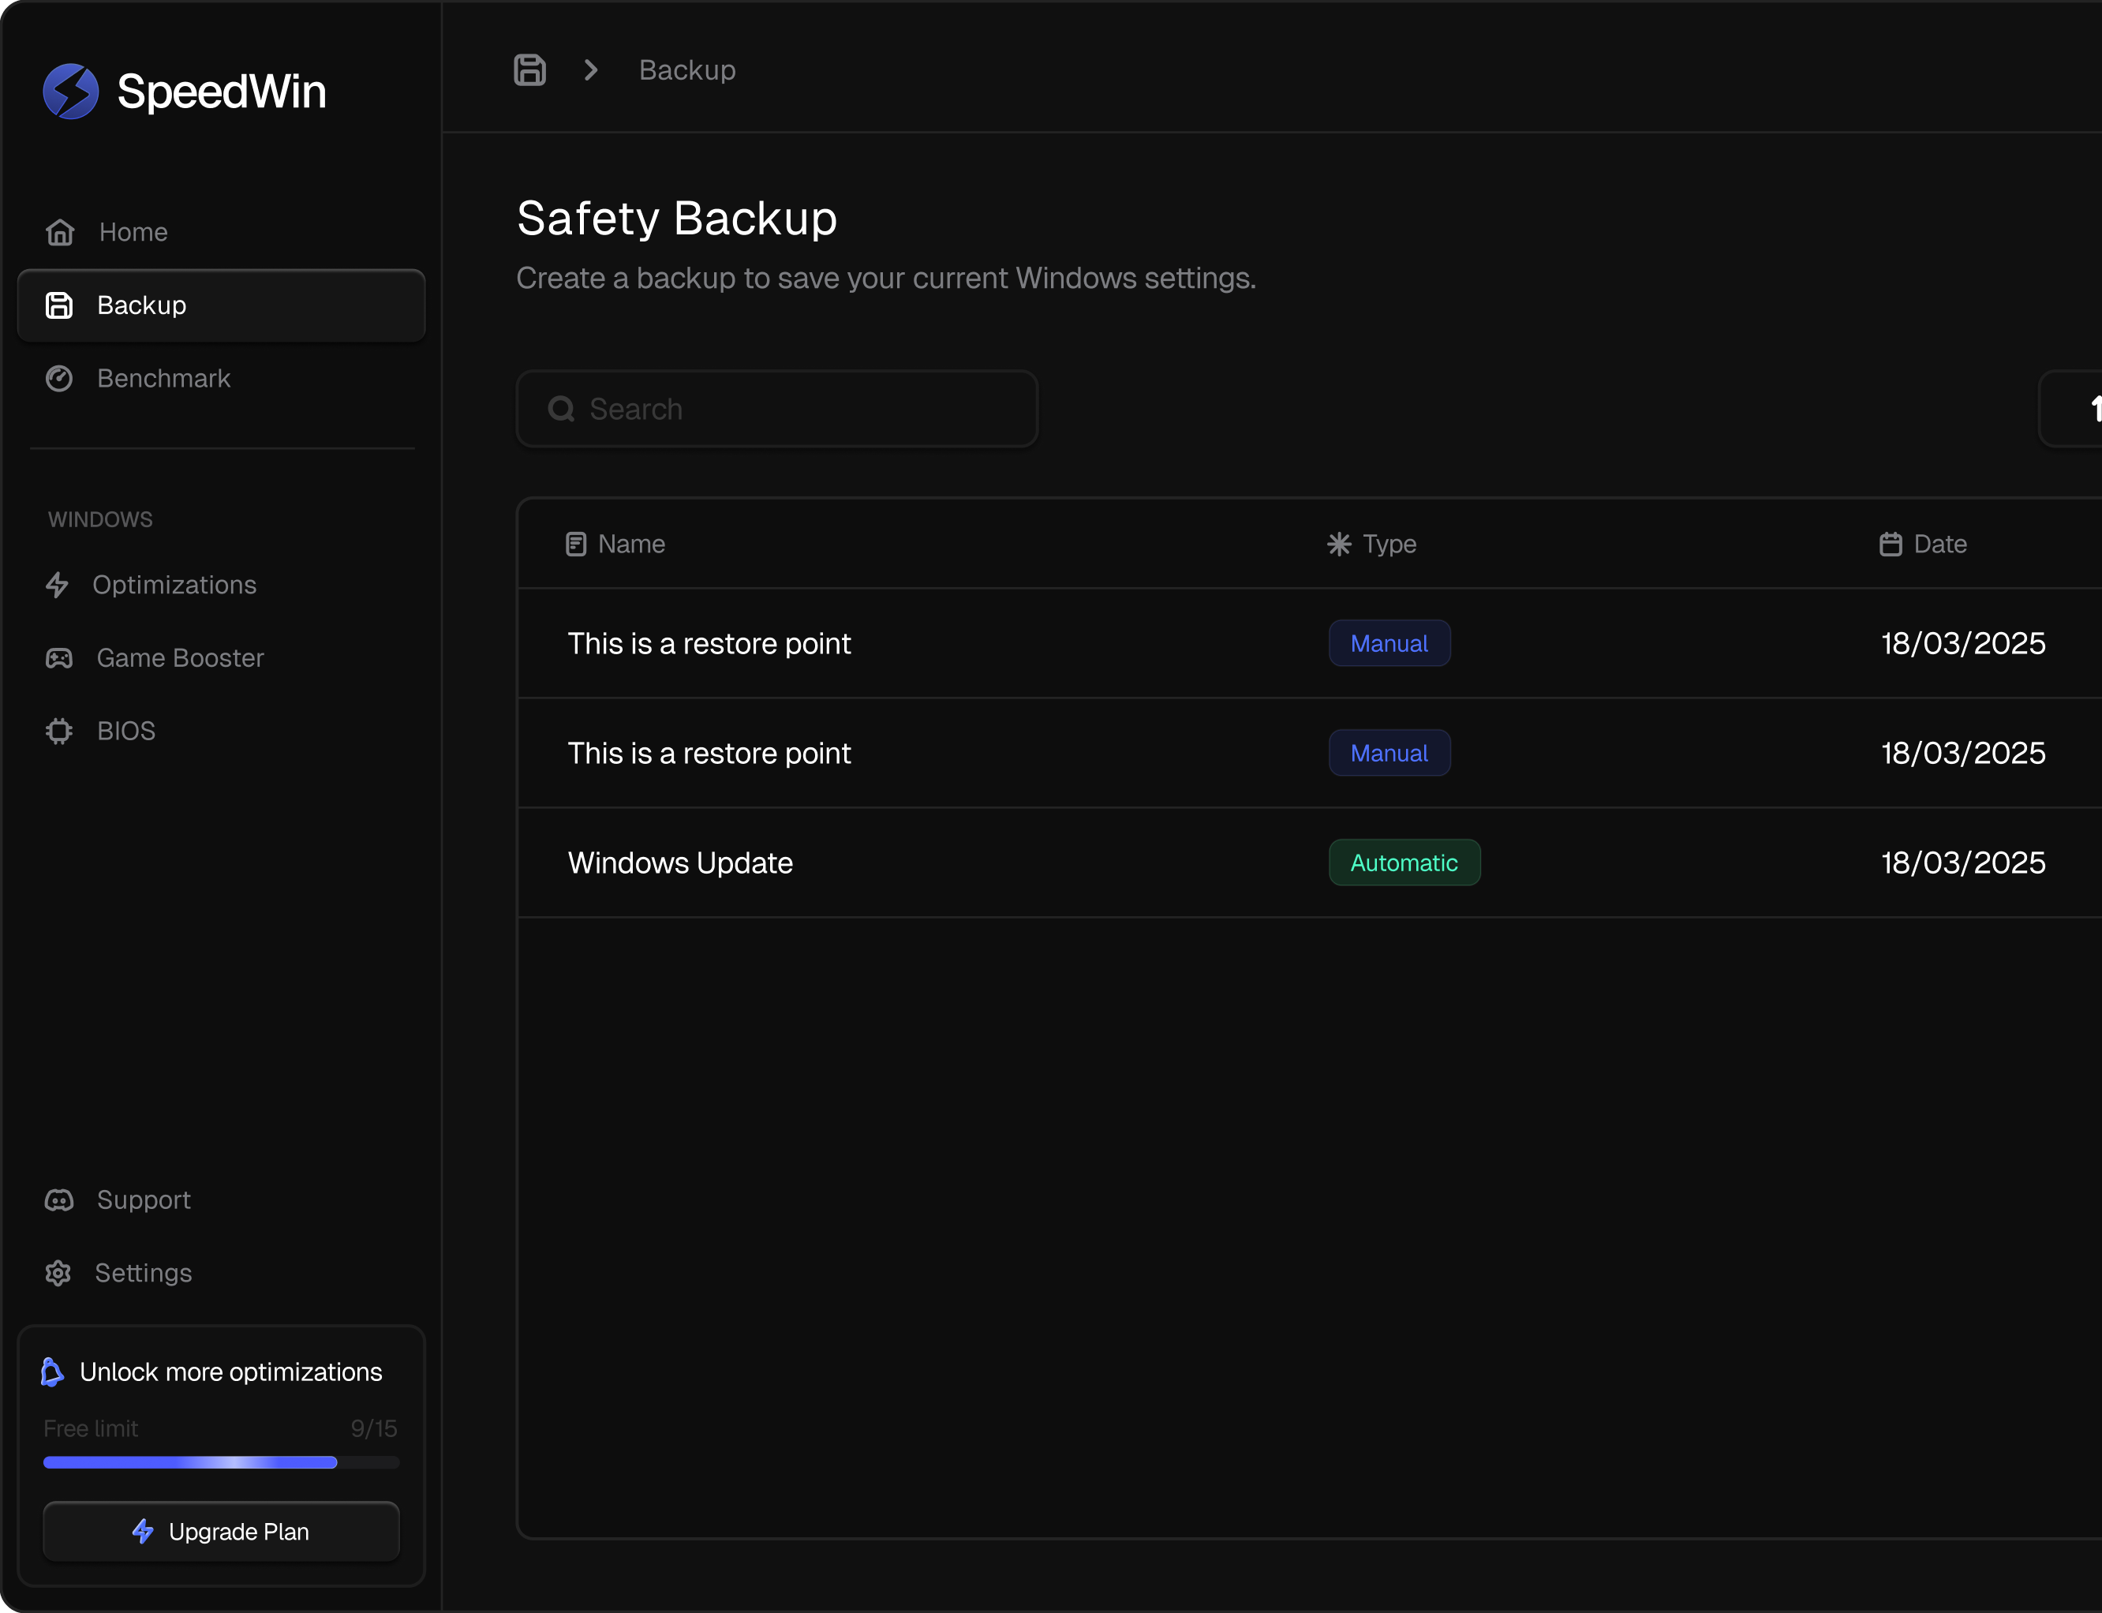Click the BIOS chip icon
This screenshot has width=2102, height=1613.
[x=59, y=731]
